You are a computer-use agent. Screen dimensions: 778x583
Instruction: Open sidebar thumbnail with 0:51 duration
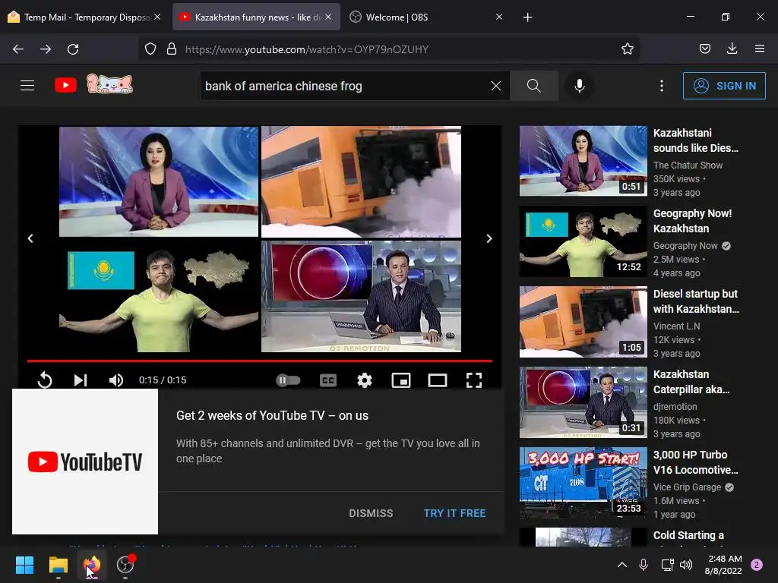pos(583,161)
